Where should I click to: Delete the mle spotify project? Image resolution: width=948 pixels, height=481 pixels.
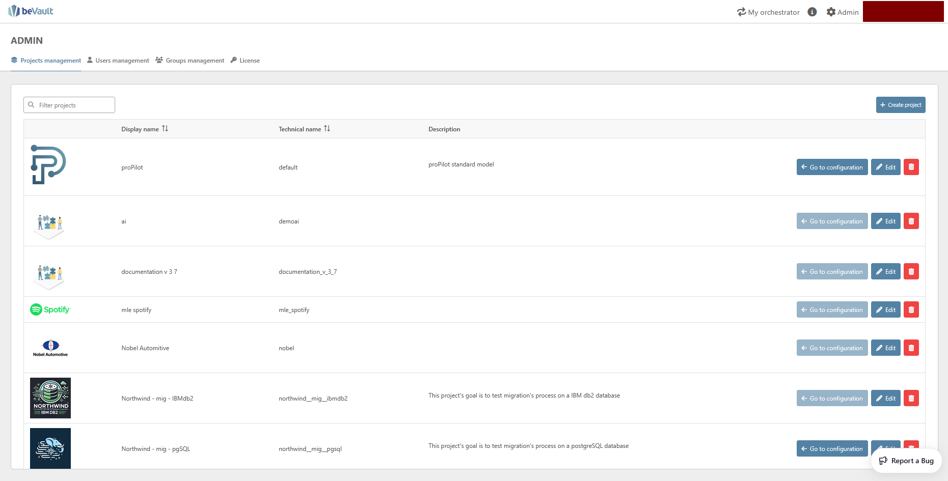[x=911, y=309]
